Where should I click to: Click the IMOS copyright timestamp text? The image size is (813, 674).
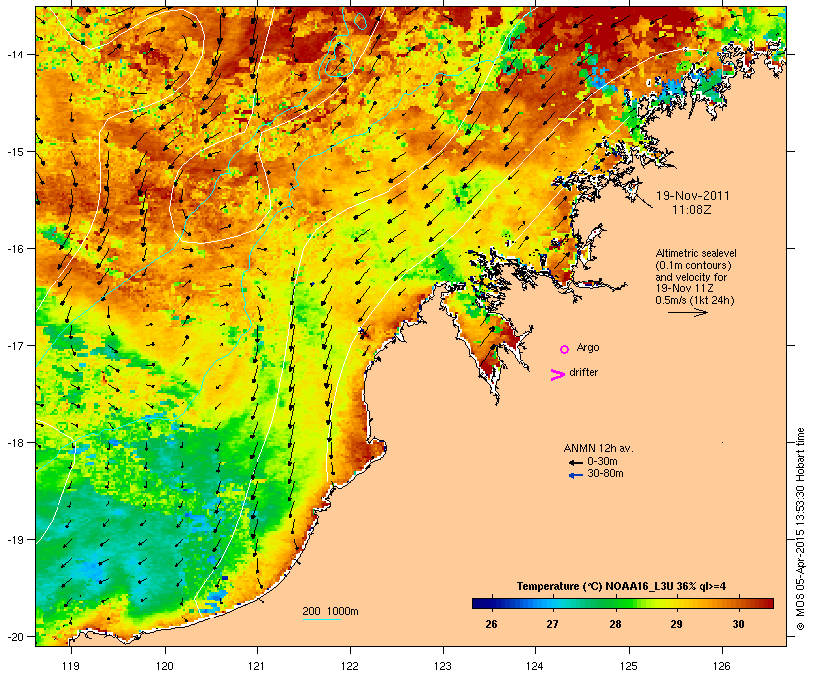pyautogui.click(x=800, y=529)
